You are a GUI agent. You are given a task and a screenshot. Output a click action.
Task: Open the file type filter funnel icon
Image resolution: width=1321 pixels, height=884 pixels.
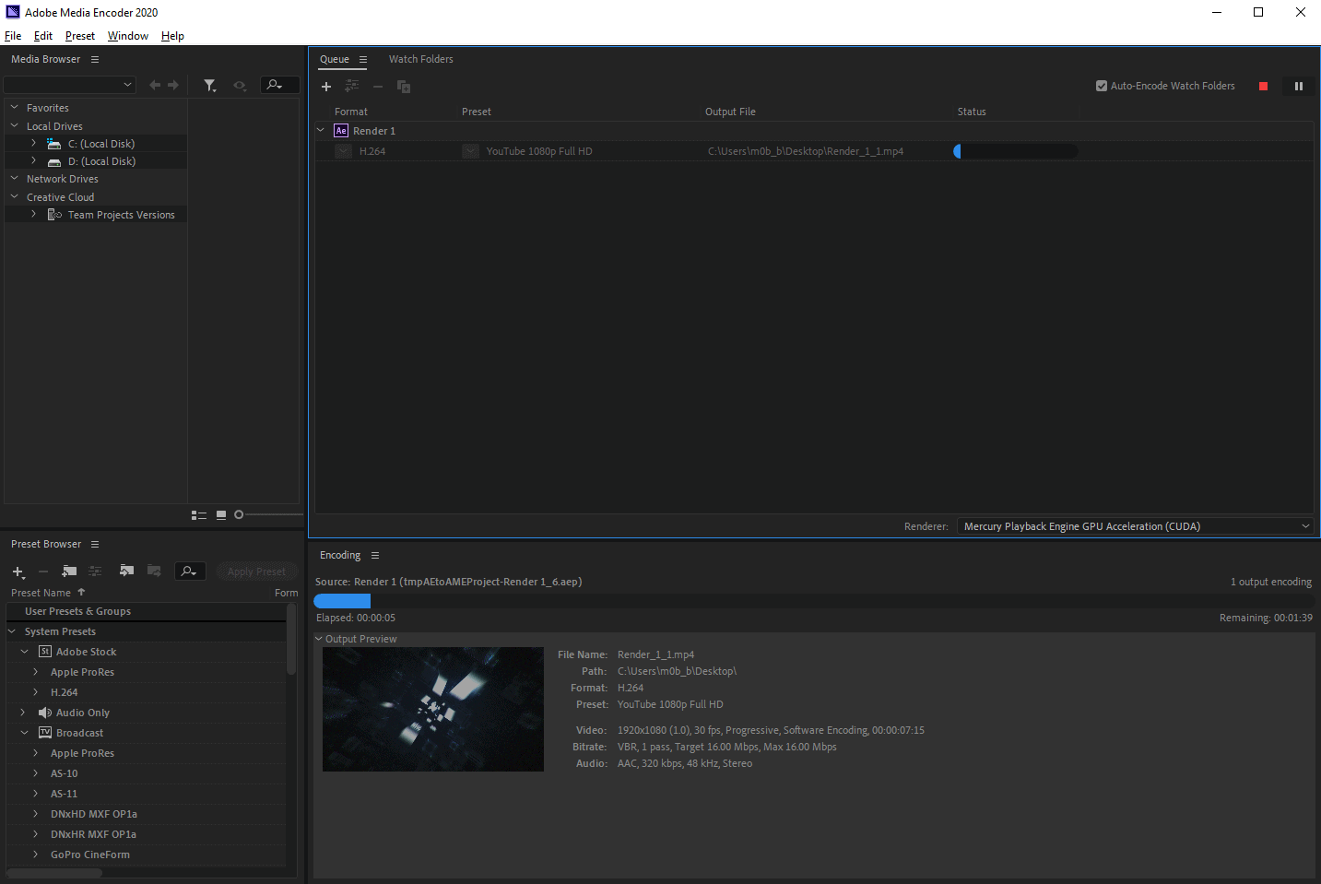pyautogui.click(x=210, y=85)
